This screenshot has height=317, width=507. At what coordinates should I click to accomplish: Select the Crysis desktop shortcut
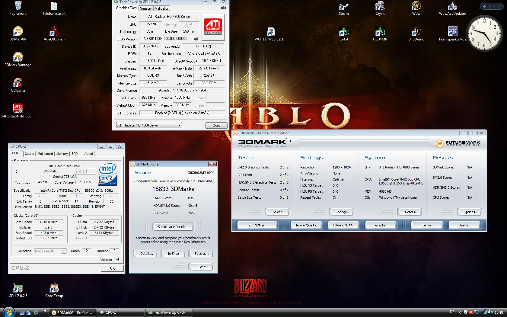click(x=380, y=8)
